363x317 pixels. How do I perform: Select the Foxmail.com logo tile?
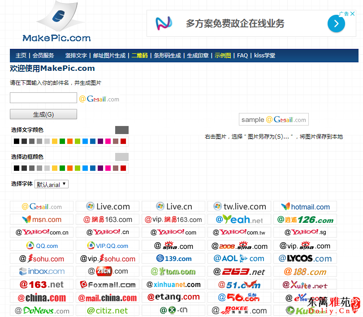[108, 284]
